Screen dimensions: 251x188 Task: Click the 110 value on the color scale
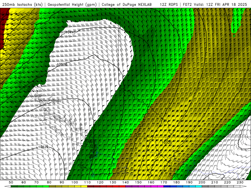point(88,182)
